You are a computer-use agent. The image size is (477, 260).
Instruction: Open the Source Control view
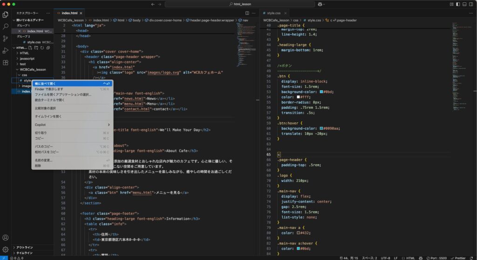tap(6, 39)
